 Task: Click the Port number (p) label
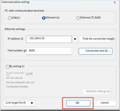tap(17, 50)
